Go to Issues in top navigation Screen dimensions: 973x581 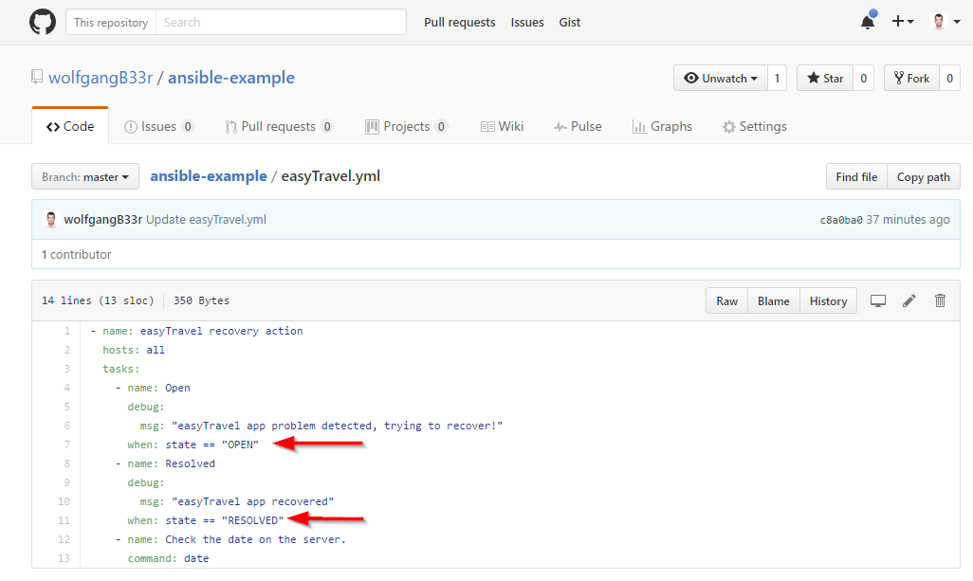coord(527,23)
